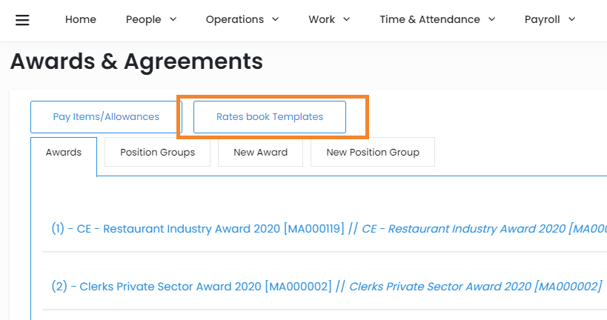Click the italic Clerks Private Sector Award text

point(475,286)
